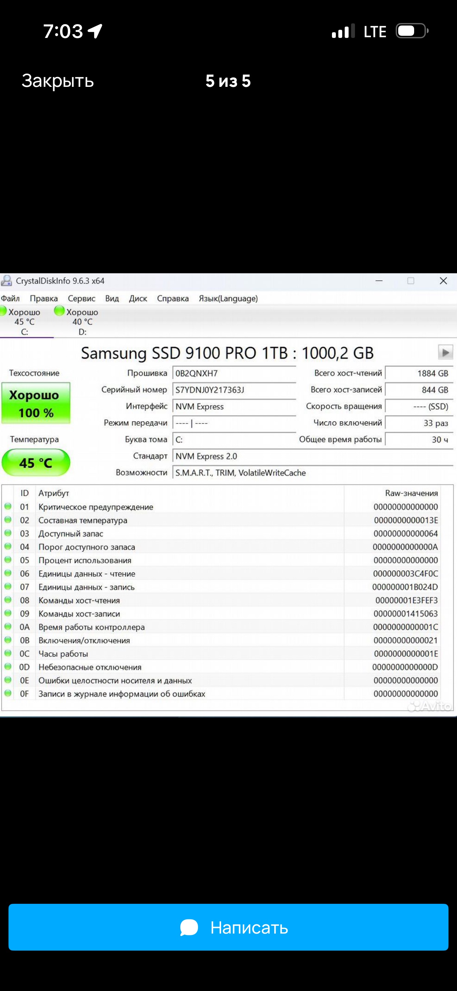The width and height of the screenshot is (457, 991).
Task: Select the Часы работы attribute text
Action: point(63,654)
